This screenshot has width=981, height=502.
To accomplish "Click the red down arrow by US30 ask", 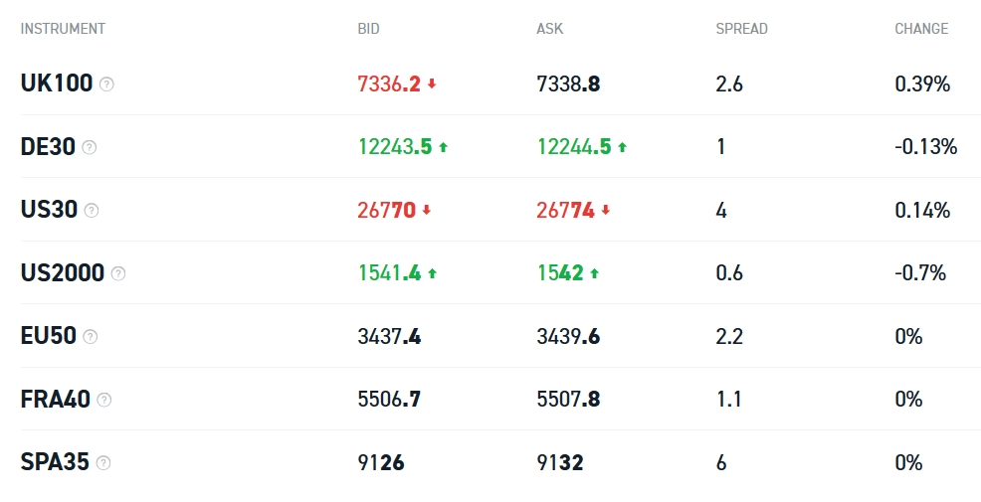I will tap(605, 211).
